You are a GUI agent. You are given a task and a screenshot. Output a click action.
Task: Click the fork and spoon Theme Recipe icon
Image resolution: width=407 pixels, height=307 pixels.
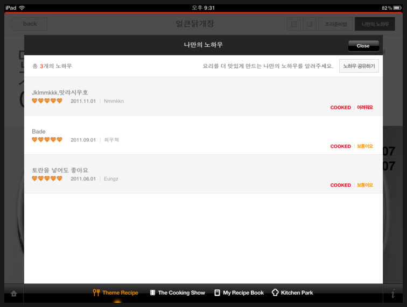pyautogui.click(x=96, y=292)
